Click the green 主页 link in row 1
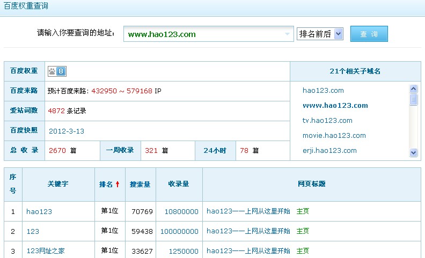425x258 pixels. (x=303, y=211)
